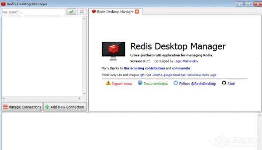
Task: Click the GitHub octocat icon
Action: click(224, 83)
